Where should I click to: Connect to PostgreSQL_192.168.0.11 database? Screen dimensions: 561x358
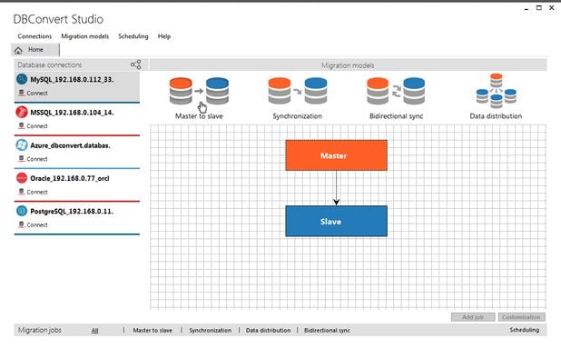click(x=33, y=224)
